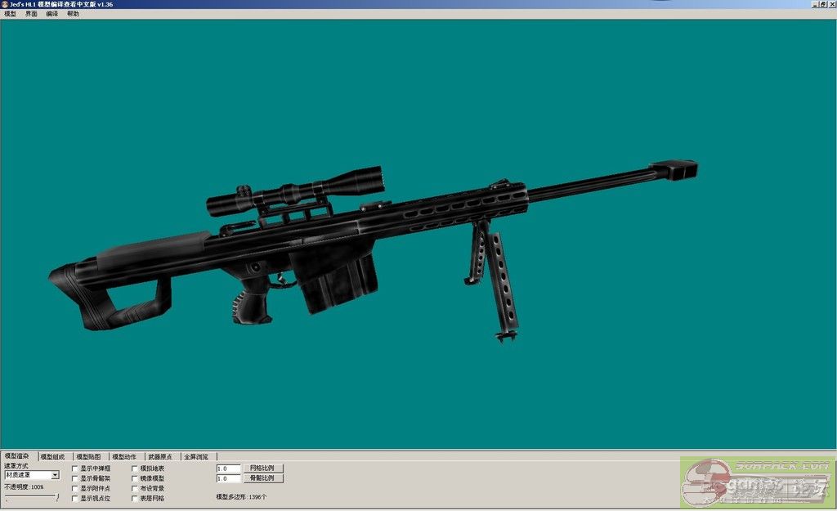Enable the 显示中弹框 checkbox
837x511 pixels.
pyautogui.click(x=75, y=468)
